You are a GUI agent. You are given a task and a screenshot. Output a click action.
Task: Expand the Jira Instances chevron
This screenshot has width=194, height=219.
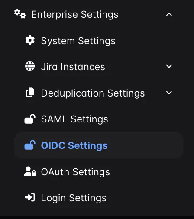tap(169, 66)
